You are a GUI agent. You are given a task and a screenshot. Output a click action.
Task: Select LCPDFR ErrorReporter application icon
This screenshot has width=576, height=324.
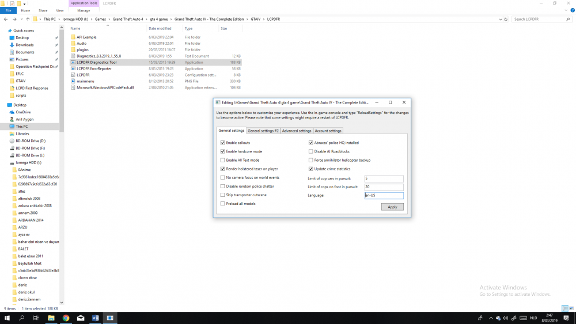(x=73, y=68)
